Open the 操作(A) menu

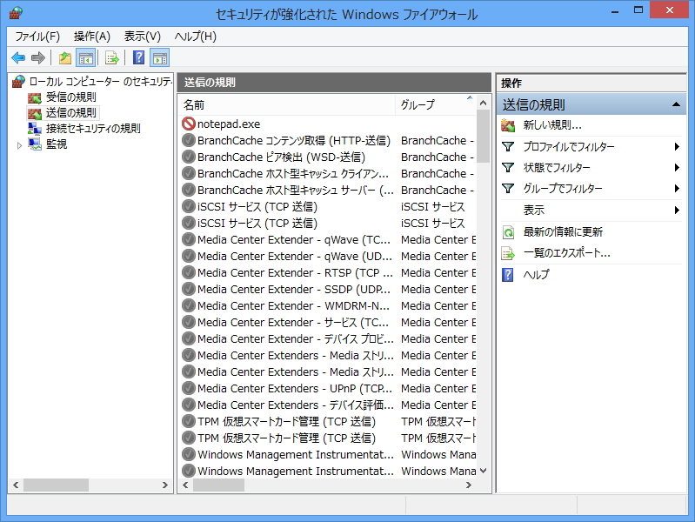coord(91,37)
